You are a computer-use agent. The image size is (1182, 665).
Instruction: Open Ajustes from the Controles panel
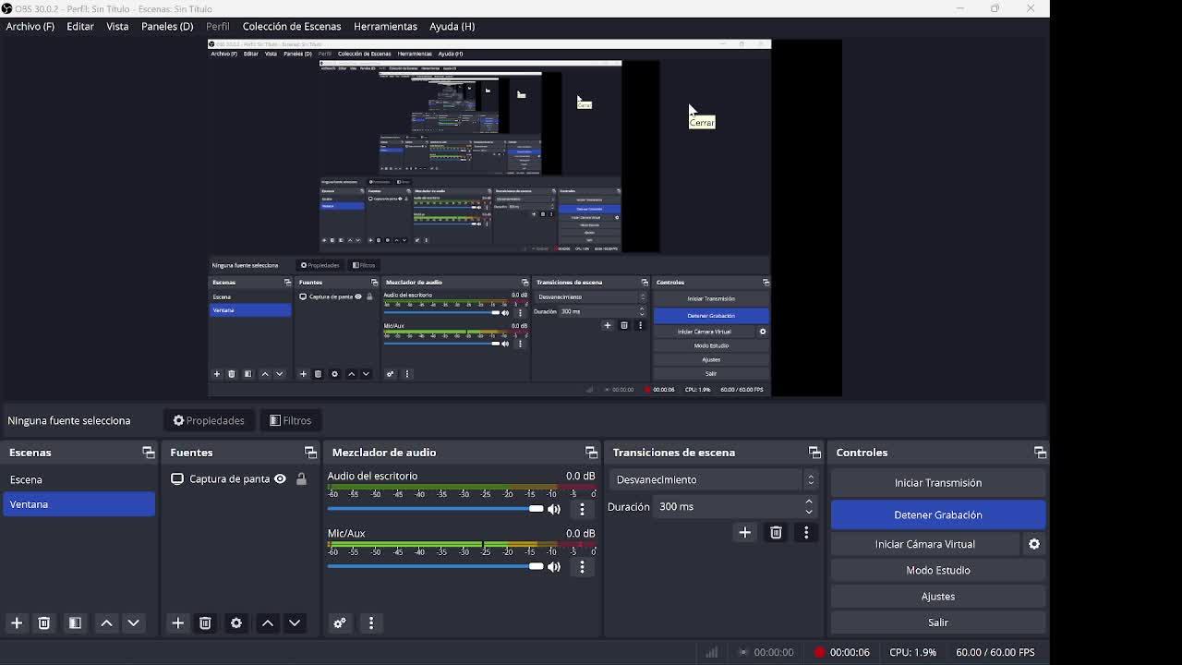pyautogui.click(x=937, y=597)
